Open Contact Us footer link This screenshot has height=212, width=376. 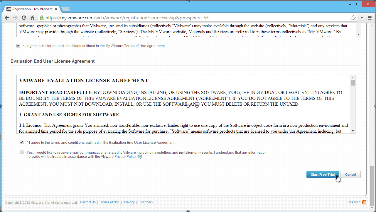coord(88,202)
